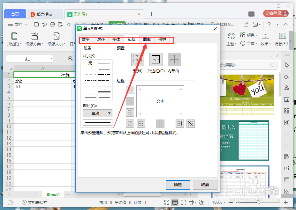Add a new sheet with the plus
This screenshot has height=210, width=296.
(68, 194)
